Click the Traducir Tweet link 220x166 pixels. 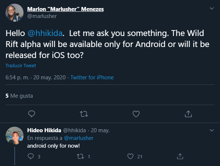(21, 66)
